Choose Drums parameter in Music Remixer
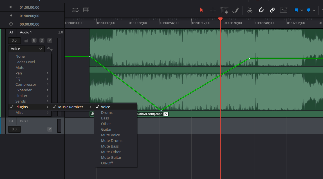Viewport: 323px width, 179px height. 115,113
